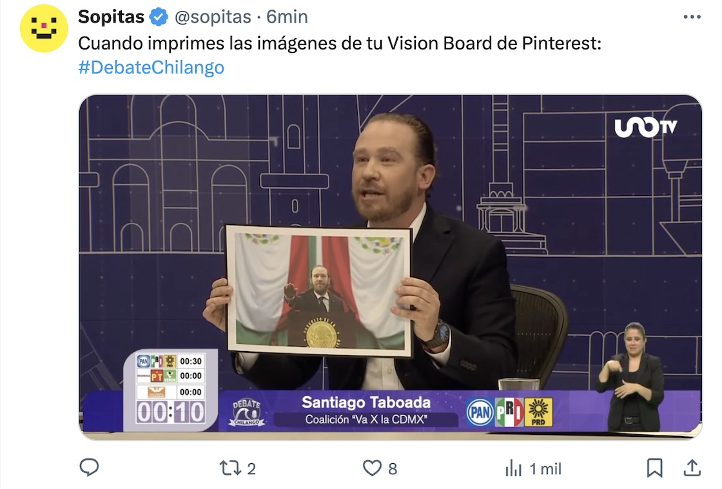Click the retweet count 2

point(251,469)
